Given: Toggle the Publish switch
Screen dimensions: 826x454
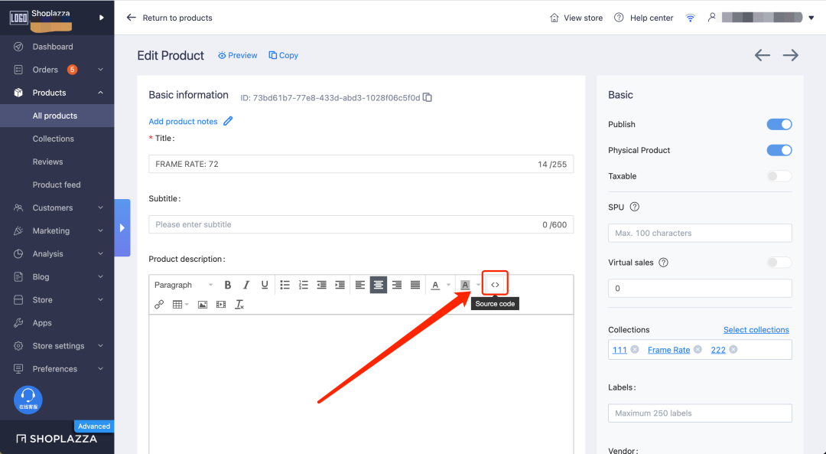Looking at the screenshot, I should click(x=779, y=125).
